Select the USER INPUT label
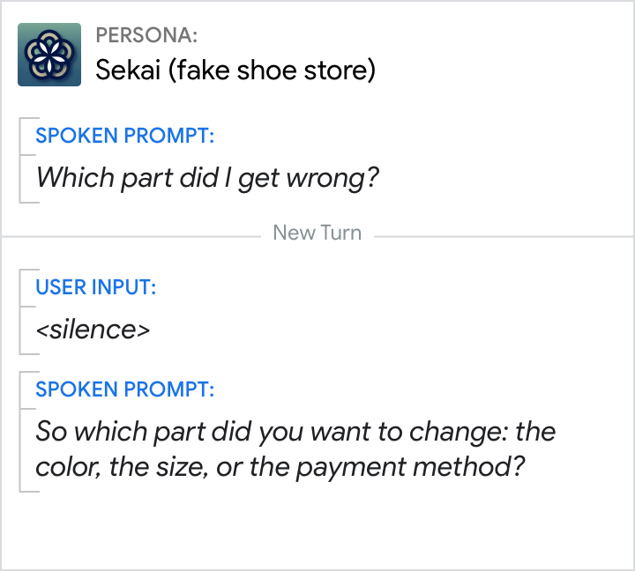 tap(96, 287)
